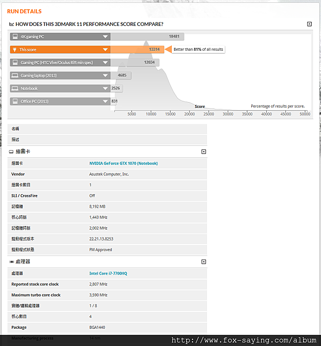Expand the Gaming PC HTC Vive/Oculus Rift dropdown
Viewport: 321px width, 346px height.
pyautogui.click(x=105, y=62)
